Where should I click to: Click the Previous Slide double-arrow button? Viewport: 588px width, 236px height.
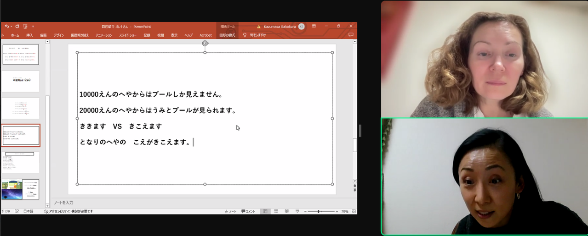tap(355, 186)
